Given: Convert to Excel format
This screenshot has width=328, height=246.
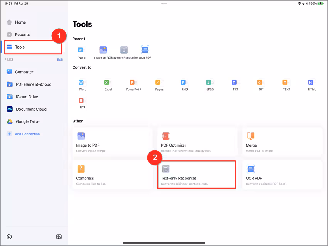Looking at the screenshot, I should click(x=108, y=85).
